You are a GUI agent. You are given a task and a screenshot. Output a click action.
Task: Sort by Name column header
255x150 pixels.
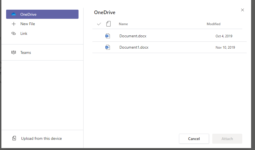tap(123, 24)
